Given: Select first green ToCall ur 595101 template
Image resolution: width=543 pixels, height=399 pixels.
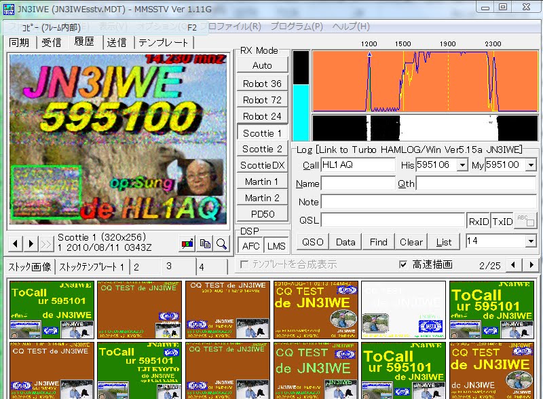Looking at the screenshot, I should tap(52, 309).
